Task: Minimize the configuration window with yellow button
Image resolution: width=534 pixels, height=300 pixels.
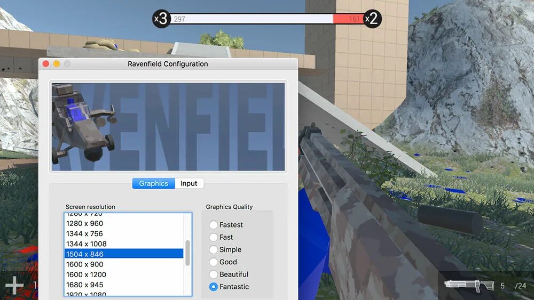Action: (57, 64)
